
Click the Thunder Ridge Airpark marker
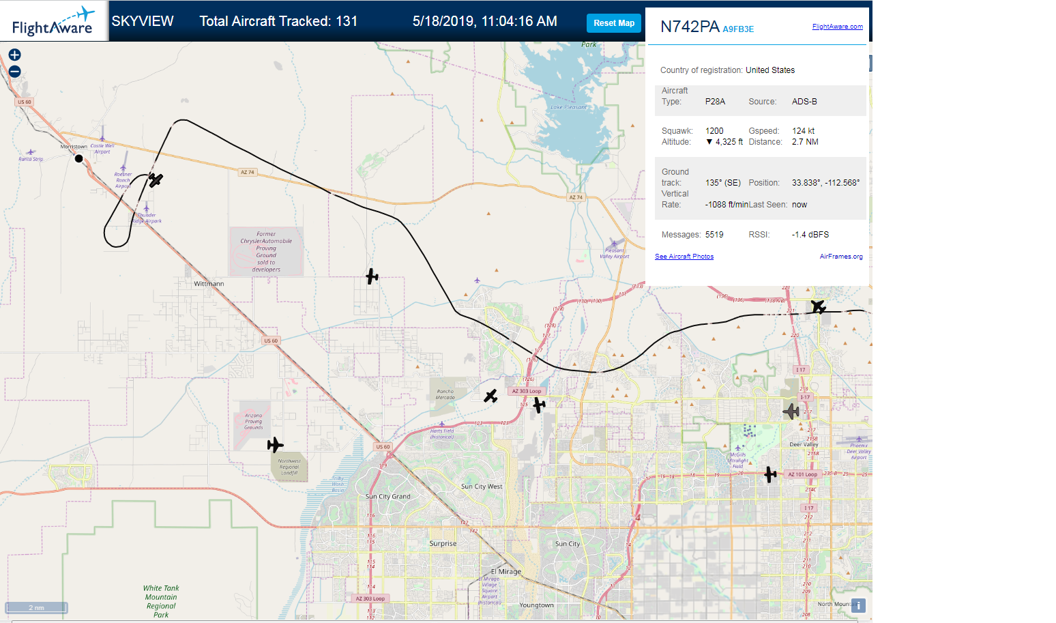point(146,208)
